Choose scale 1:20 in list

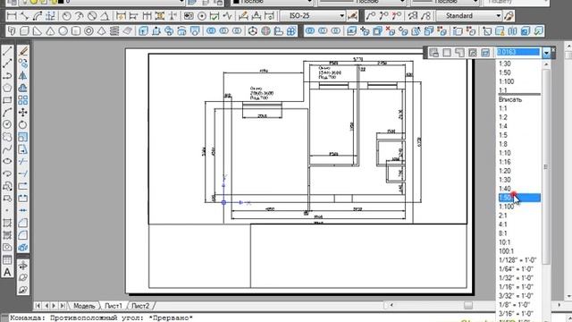pos(505,171)
